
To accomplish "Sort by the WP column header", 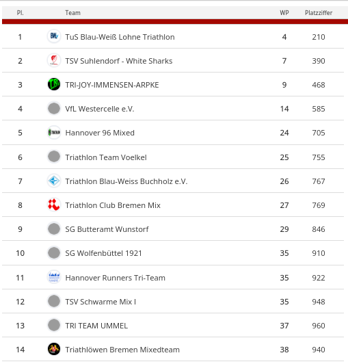I will point(284,13).
